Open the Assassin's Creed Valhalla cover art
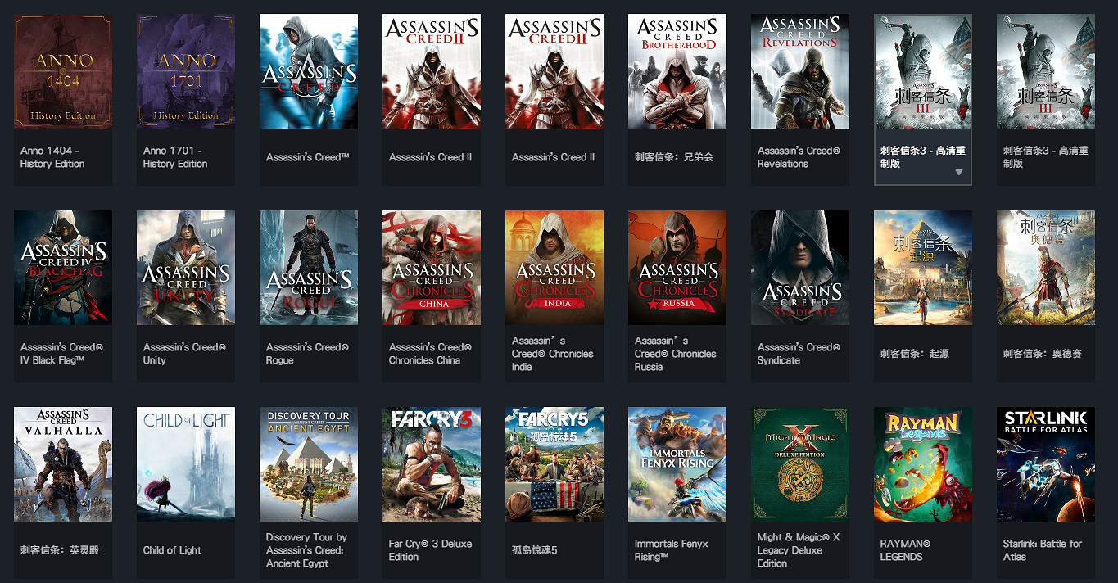1118x583 pixels. coord(63,464)
